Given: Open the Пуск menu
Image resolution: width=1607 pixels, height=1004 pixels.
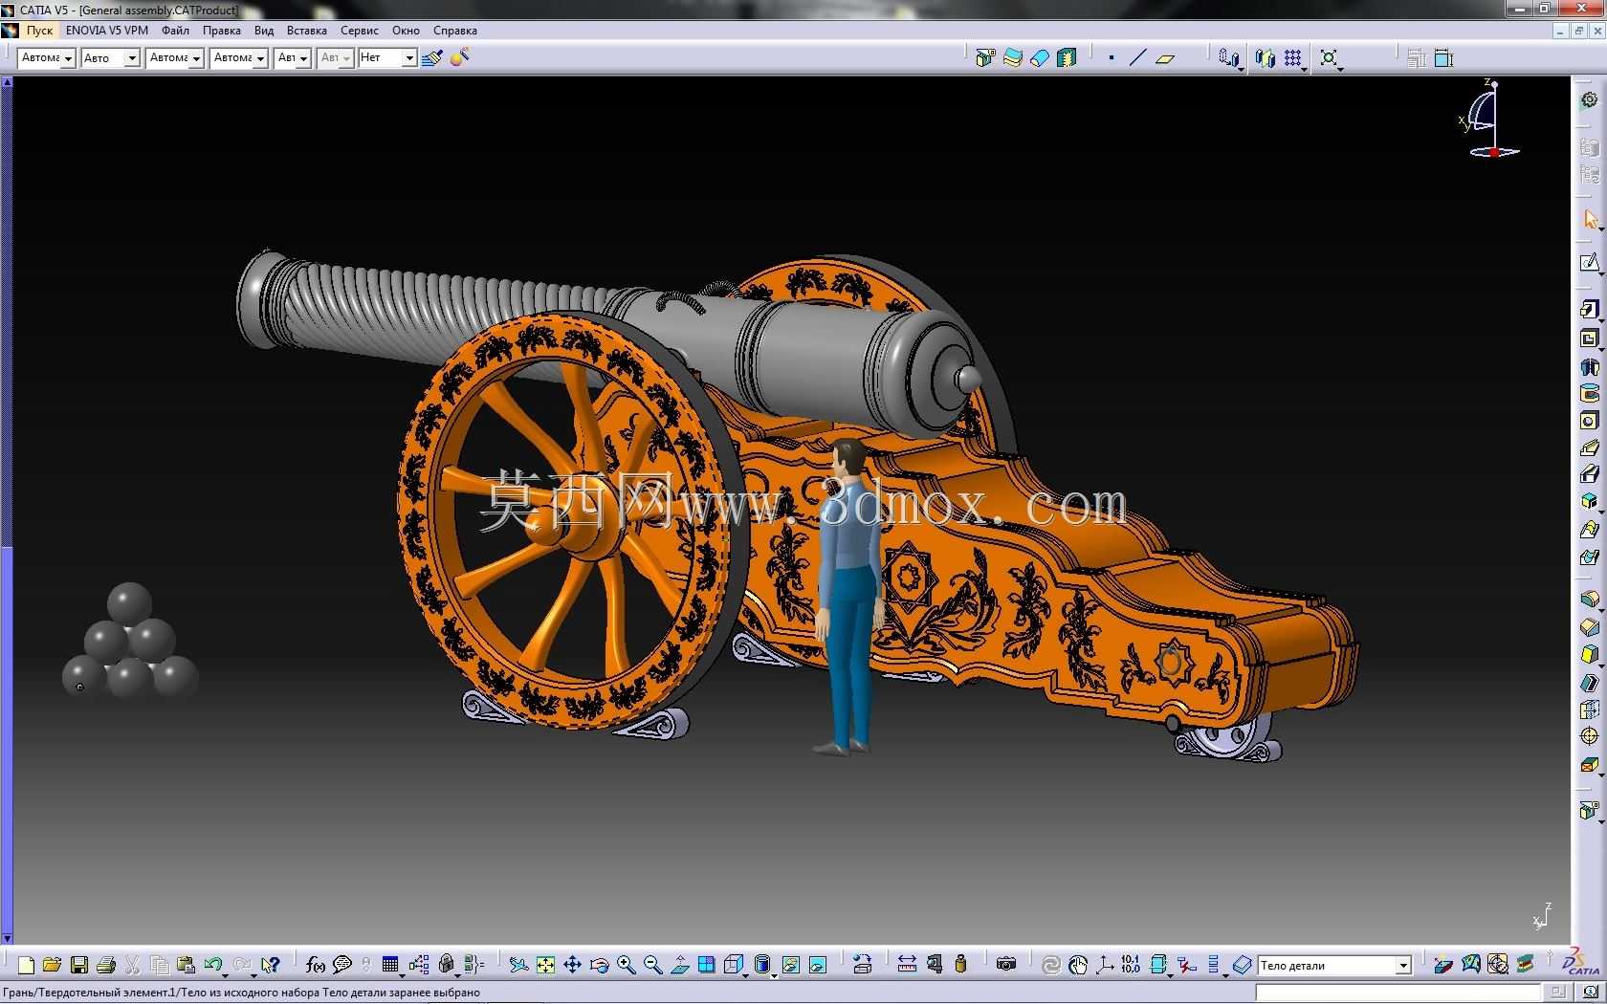Looking at the screenshot, I should (x=39, y=31).
